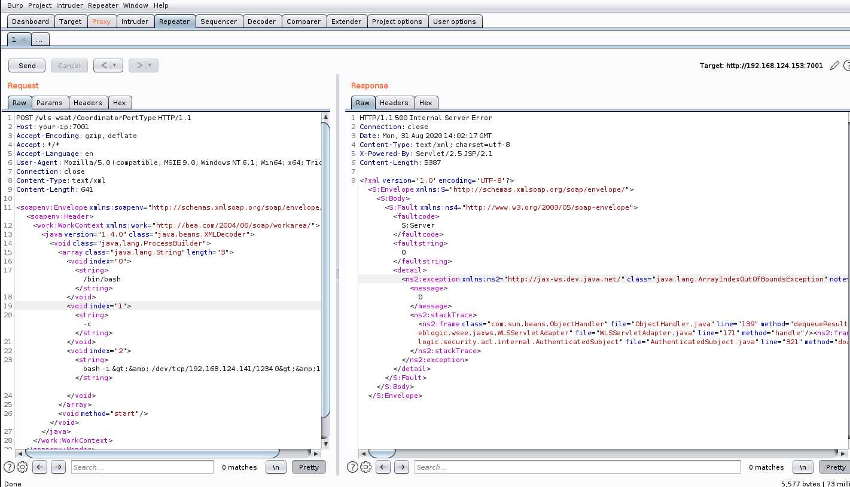Select Hex tab in Response panel
Image resolution: width=850 pixels, height=487 pixels.
pos(426,103)
